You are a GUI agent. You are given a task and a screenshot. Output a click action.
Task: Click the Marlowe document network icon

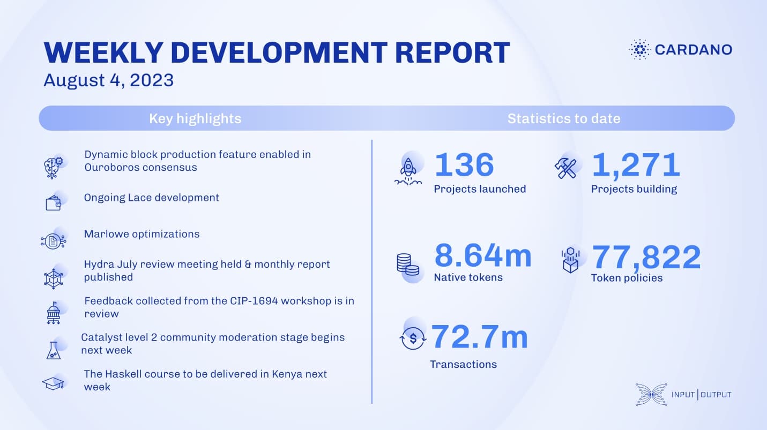pyautogui.click(x=53, y=241)
